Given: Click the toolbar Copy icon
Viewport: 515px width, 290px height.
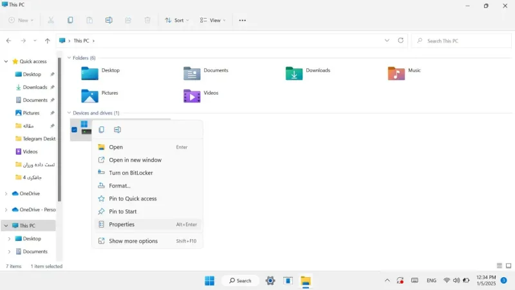Looking at the screenshot, I should click(70, 20).
